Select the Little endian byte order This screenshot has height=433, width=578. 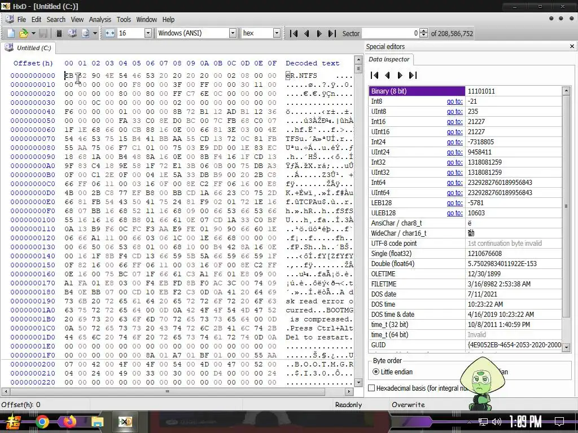(392, 372)
